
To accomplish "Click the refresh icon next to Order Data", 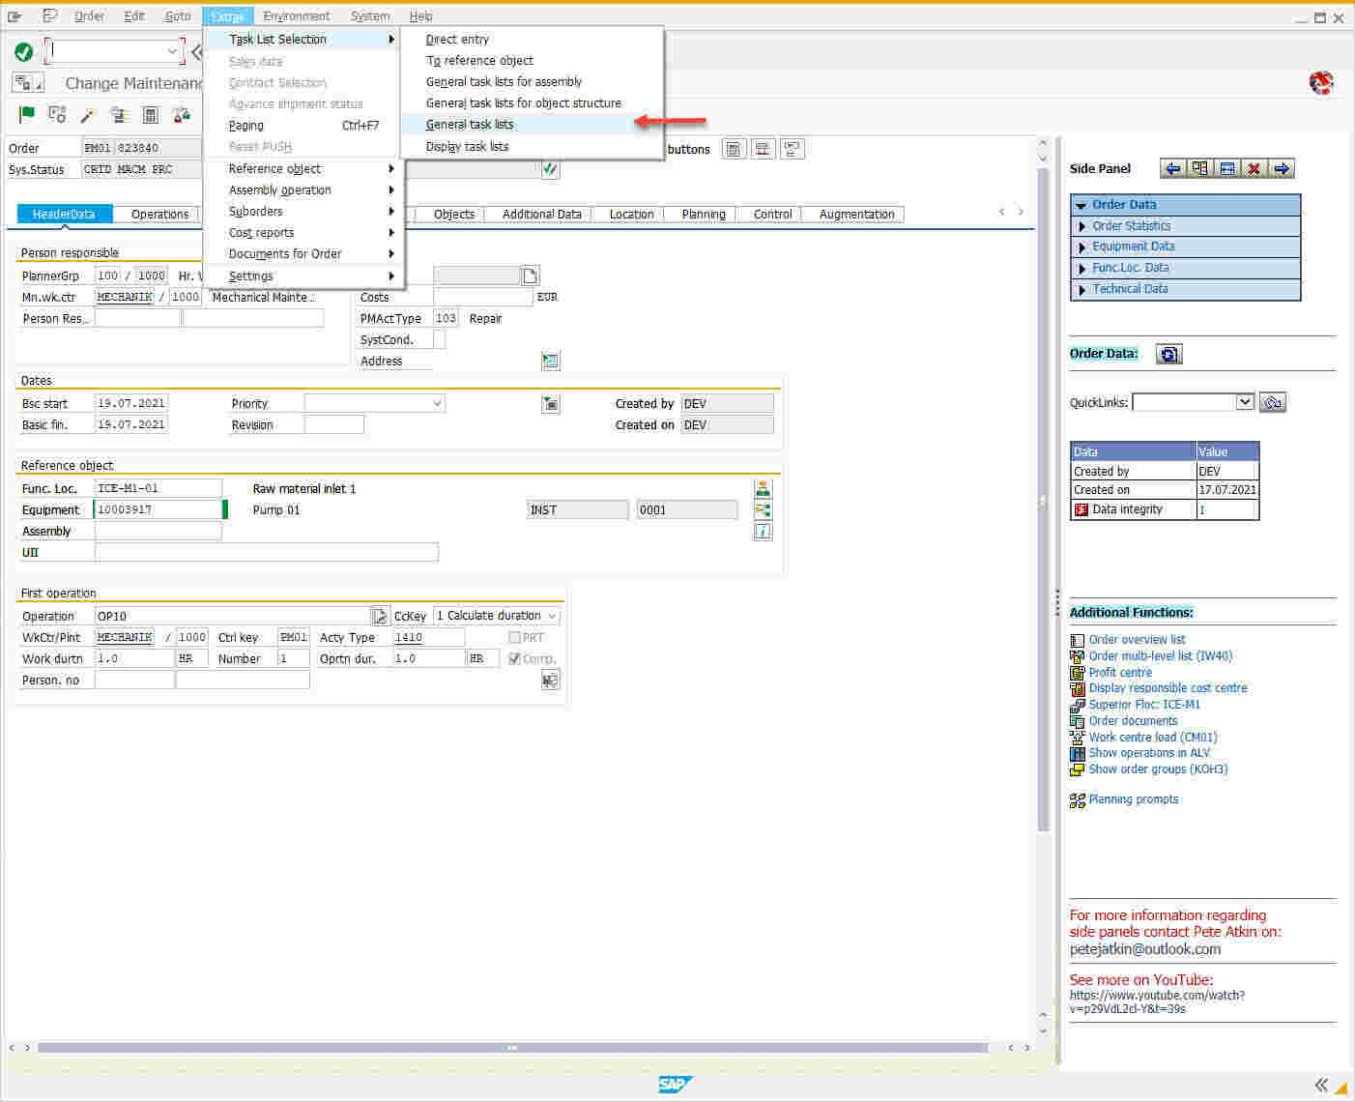I will pyautogui.click(x=1168, y=354).
